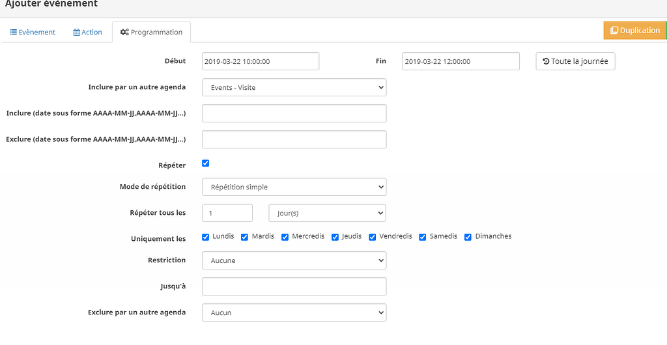667x345 pixels.
Task: Switch to the Action tab
Action: click(x=87, y=32)
